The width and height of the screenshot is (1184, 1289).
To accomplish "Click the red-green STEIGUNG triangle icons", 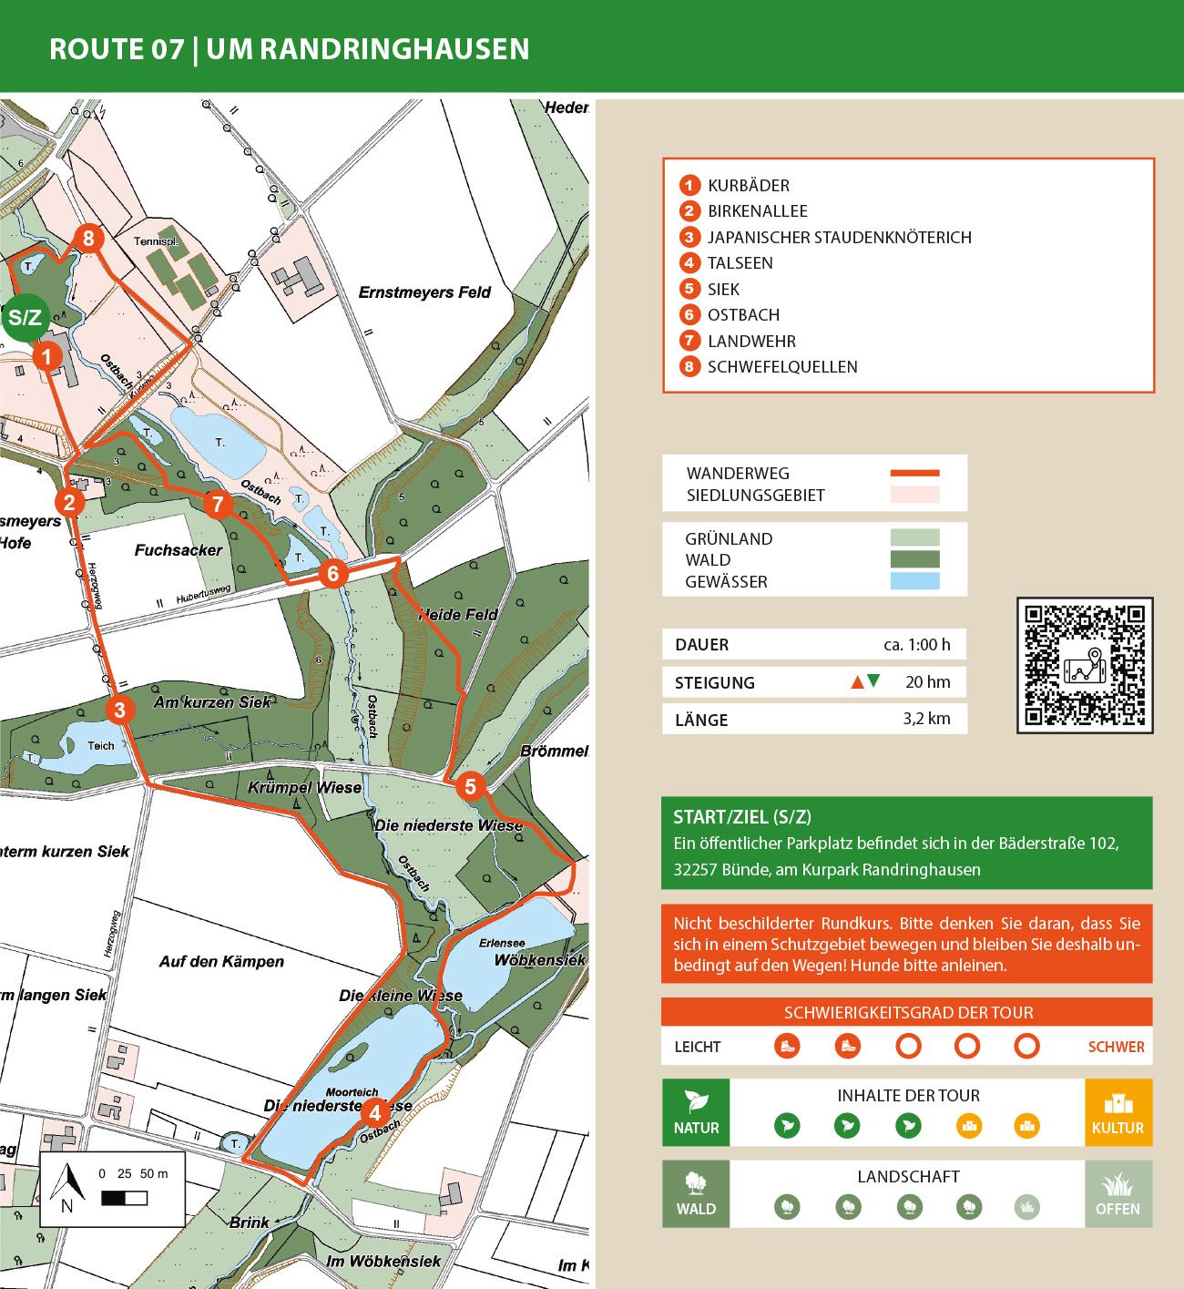I will click(864, 681).
